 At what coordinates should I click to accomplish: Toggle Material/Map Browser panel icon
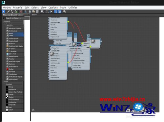pyautogui.click(x=56, y=12)
